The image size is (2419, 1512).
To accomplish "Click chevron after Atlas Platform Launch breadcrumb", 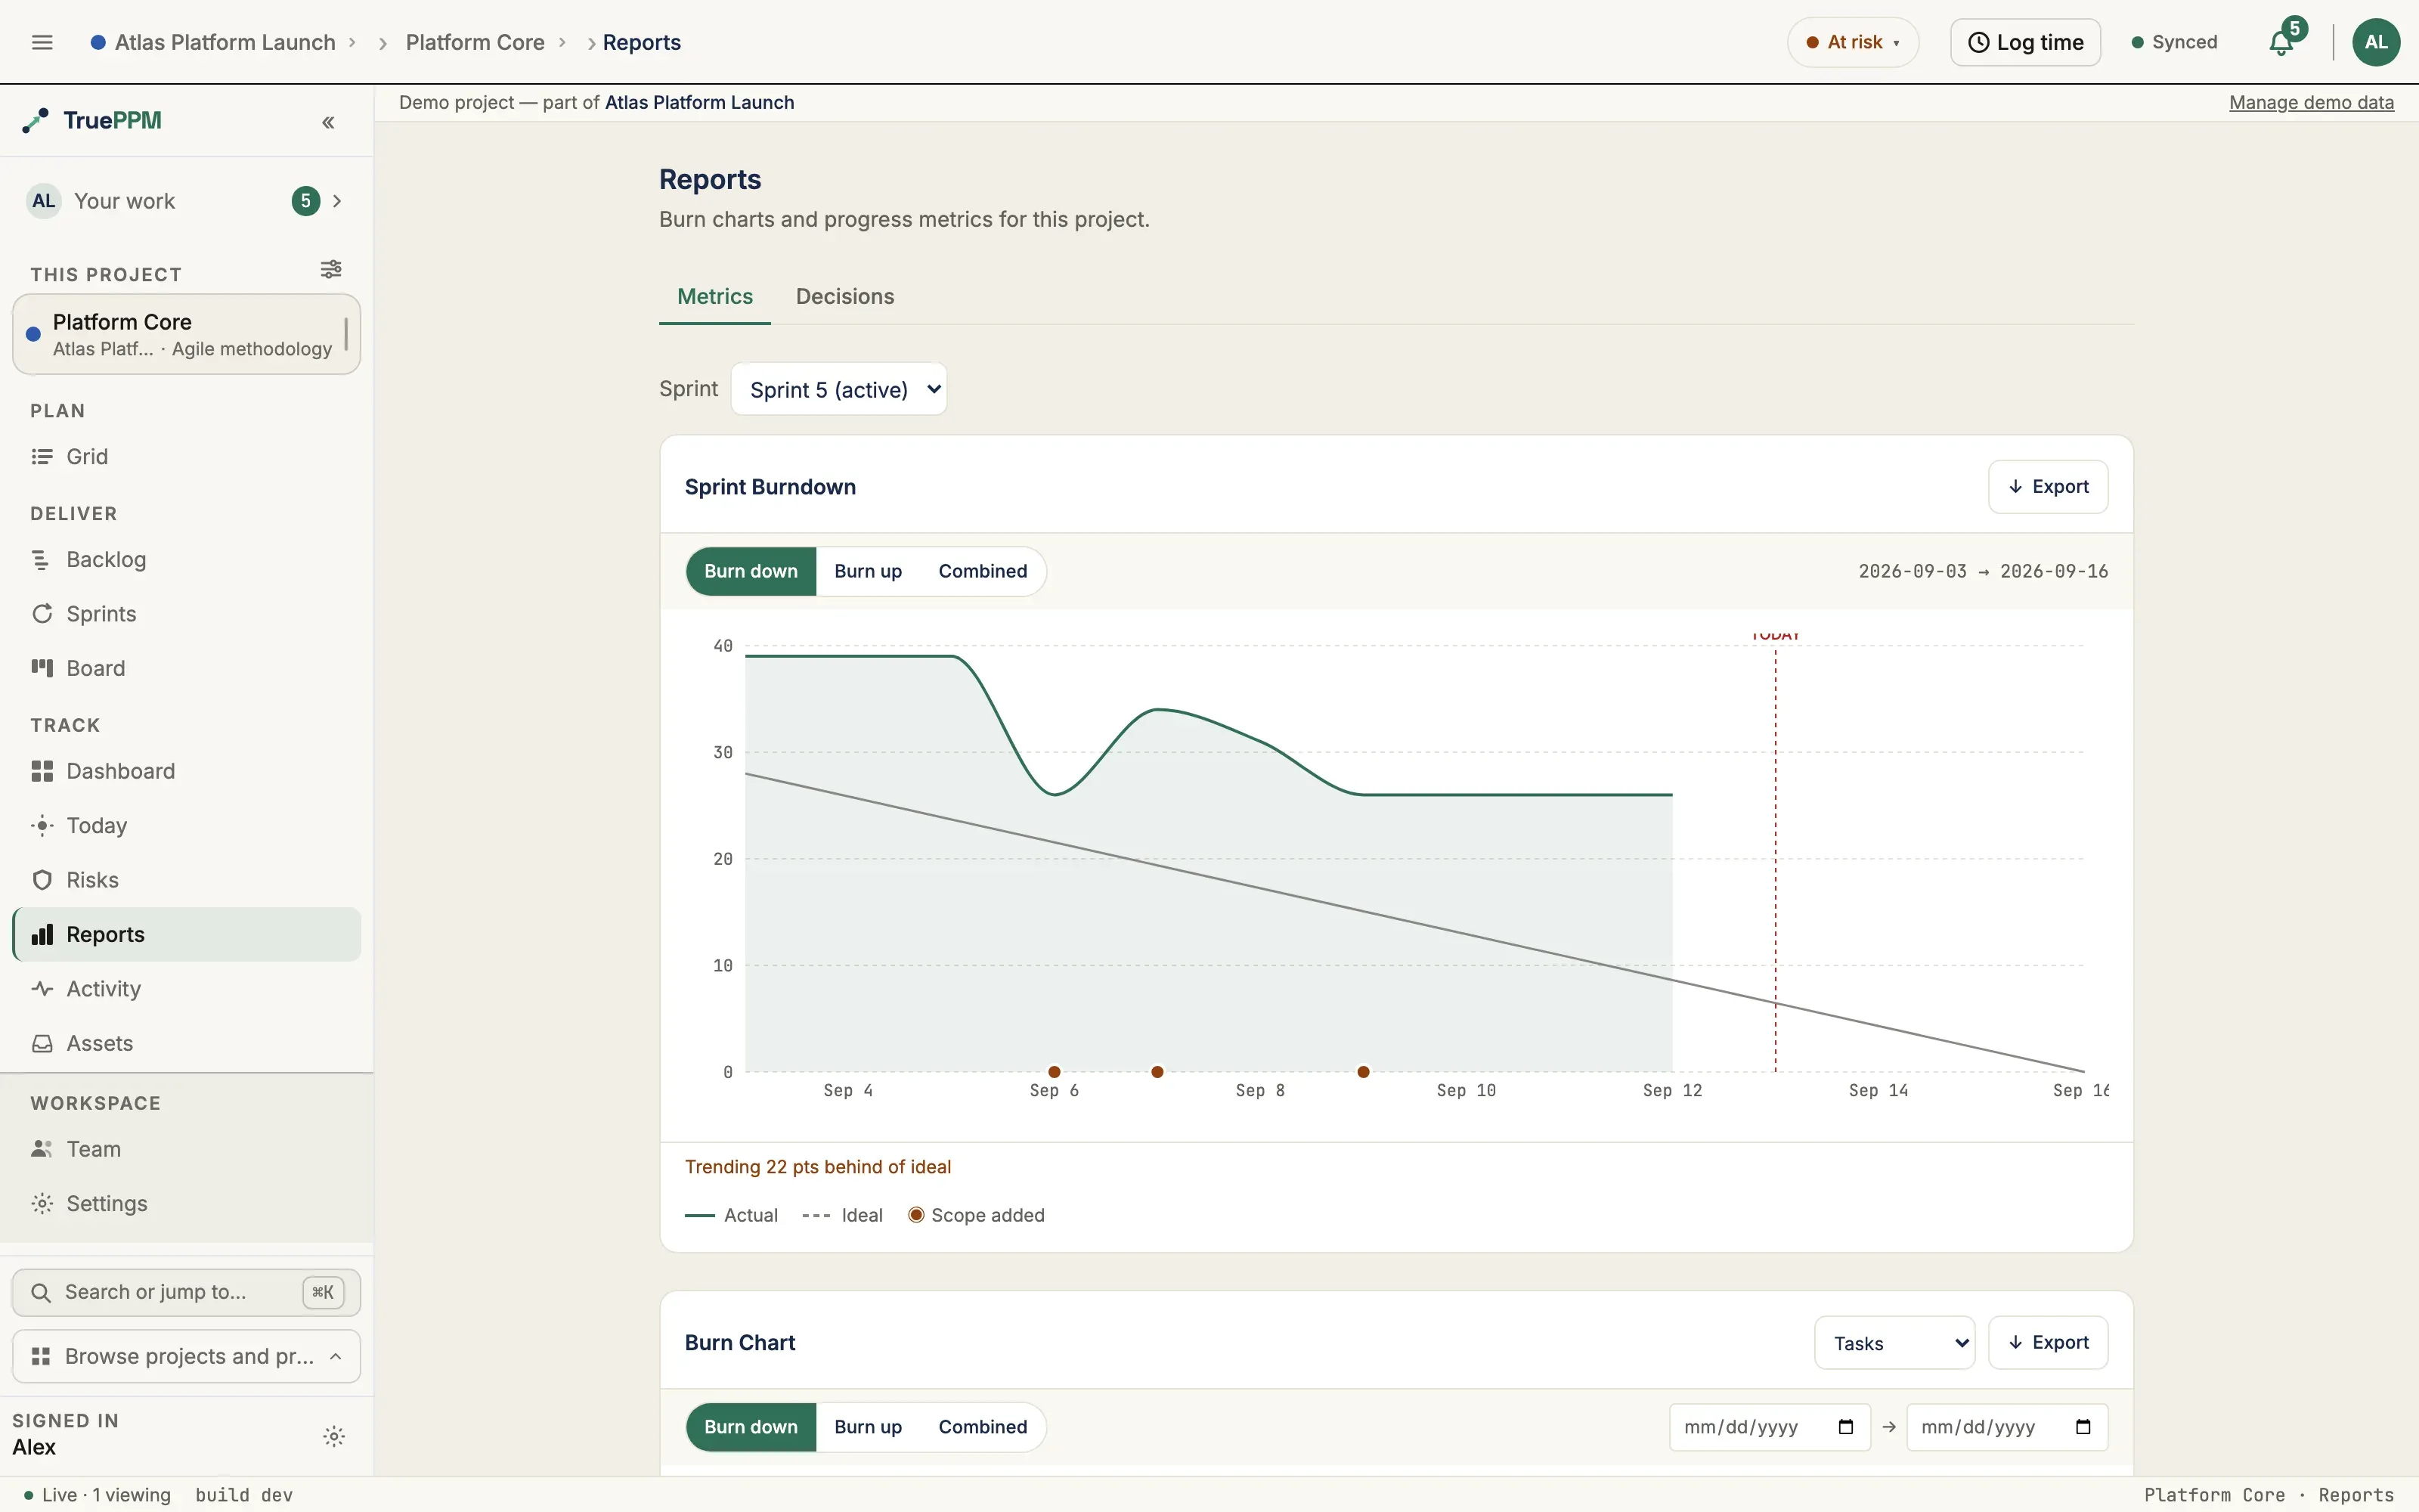I will coord(352,42).
